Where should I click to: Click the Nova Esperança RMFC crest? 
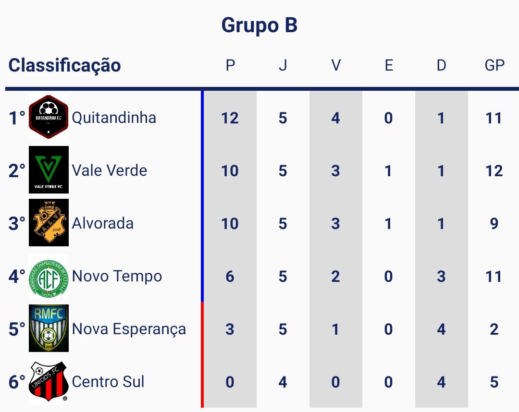[49, 328]
